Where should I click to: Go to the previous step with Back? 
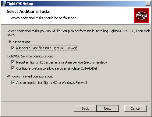coord(85,108)
